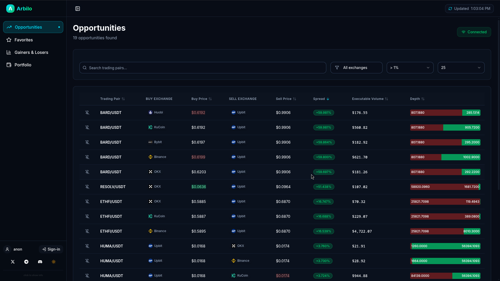Sort by the Spread column arrow
This screenshot has height=281, width=500.
click(328, 99)
